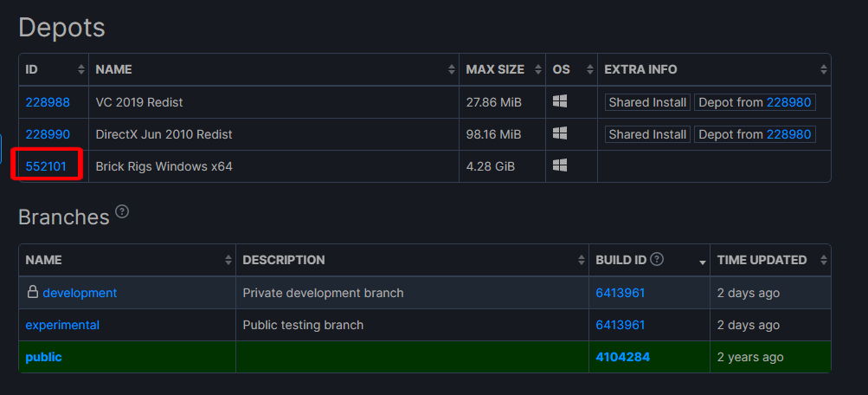This screenshot has width=868, height=395.
Task: Click help icon beside Build ID header
Action: pyautogui.click(x=657, y=259)
